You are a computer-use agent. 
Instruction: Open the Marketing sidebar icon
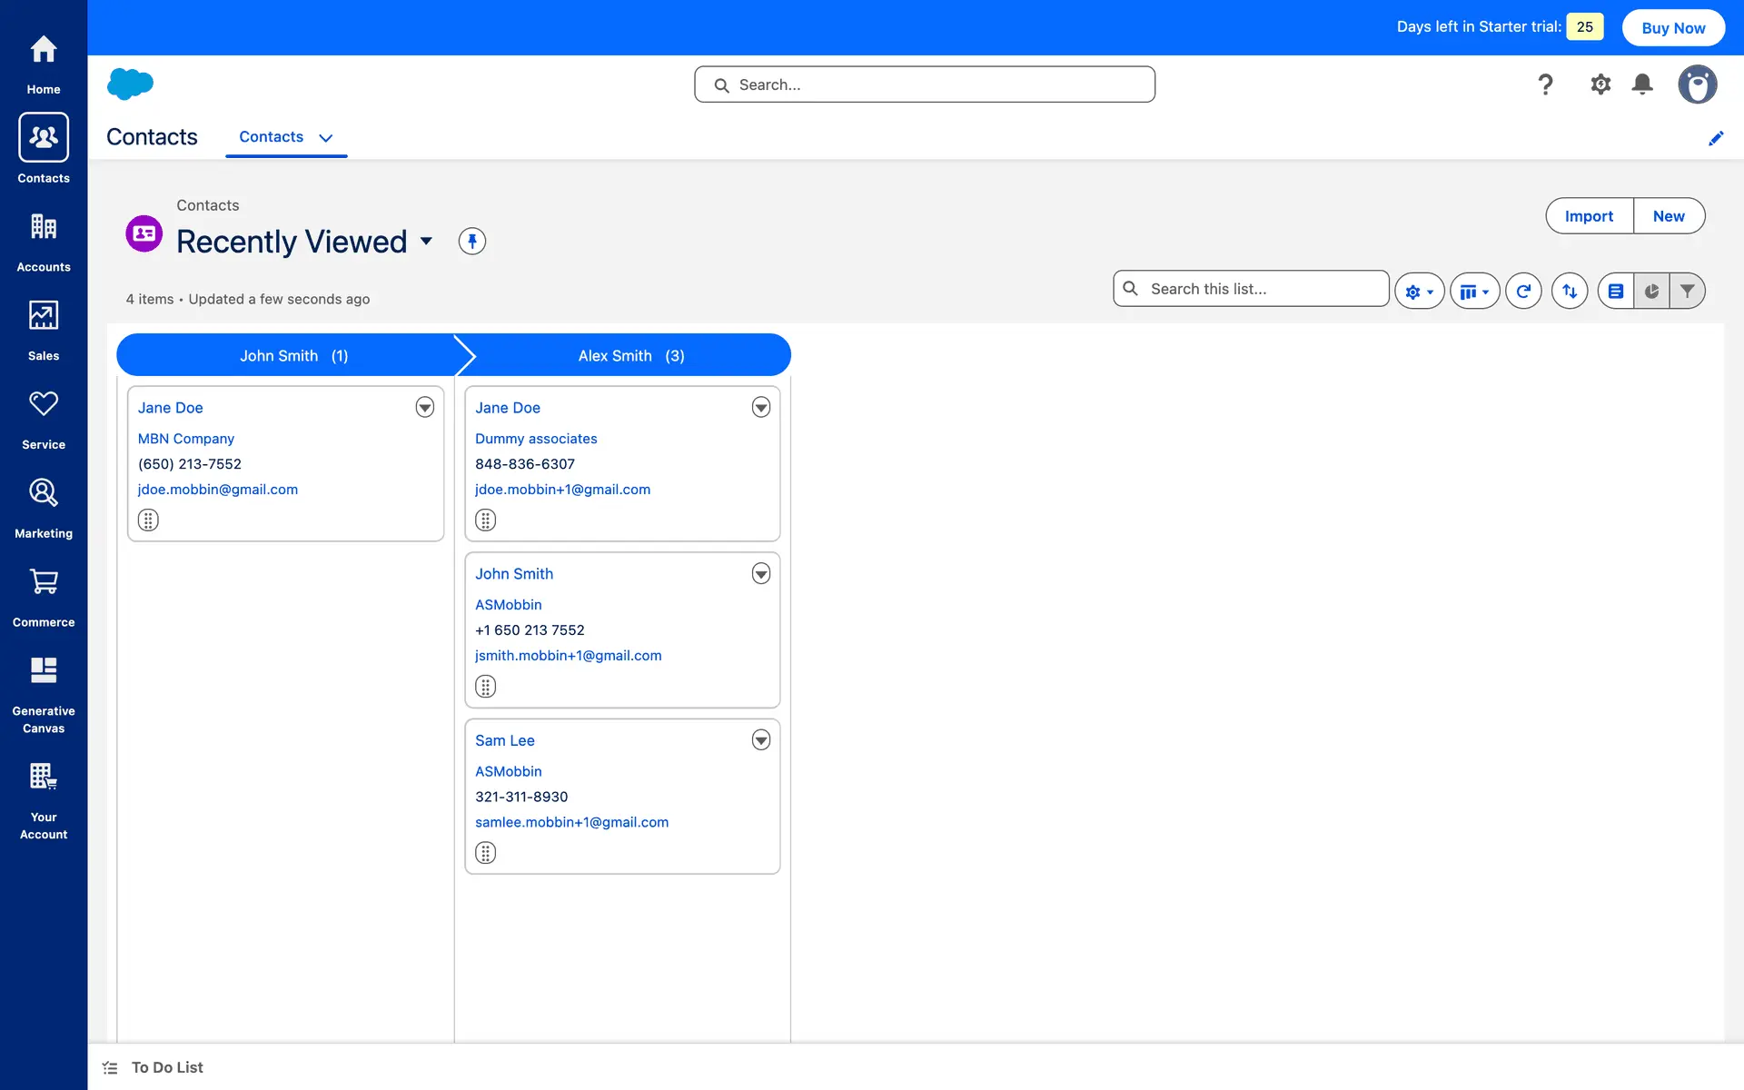point(43,508)
